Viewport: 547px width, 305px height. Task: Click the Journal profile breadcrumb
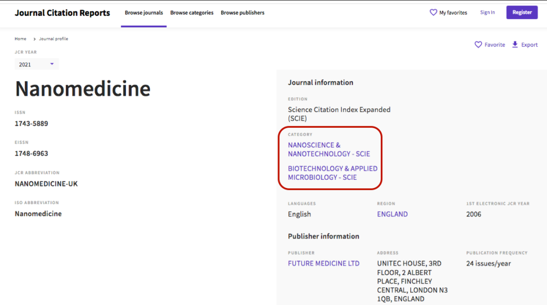[53, 39]
